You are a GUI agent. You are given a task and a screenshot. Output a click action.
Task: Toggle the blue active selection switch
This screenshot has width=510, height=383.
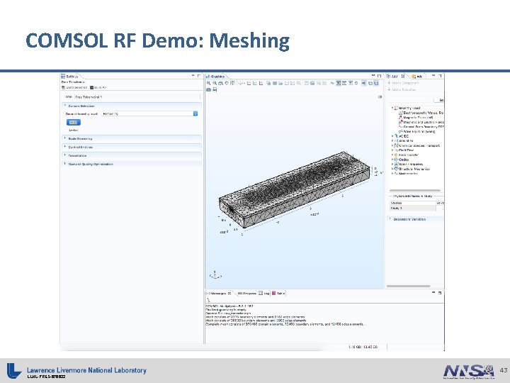coord(74,123)
